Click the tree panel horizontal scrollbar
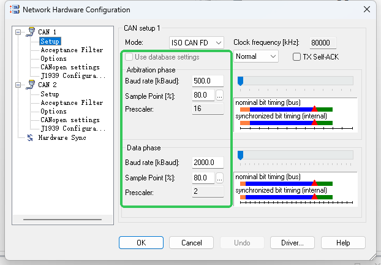Viewport: 381px width, 265px height. [x=62, y=220]
